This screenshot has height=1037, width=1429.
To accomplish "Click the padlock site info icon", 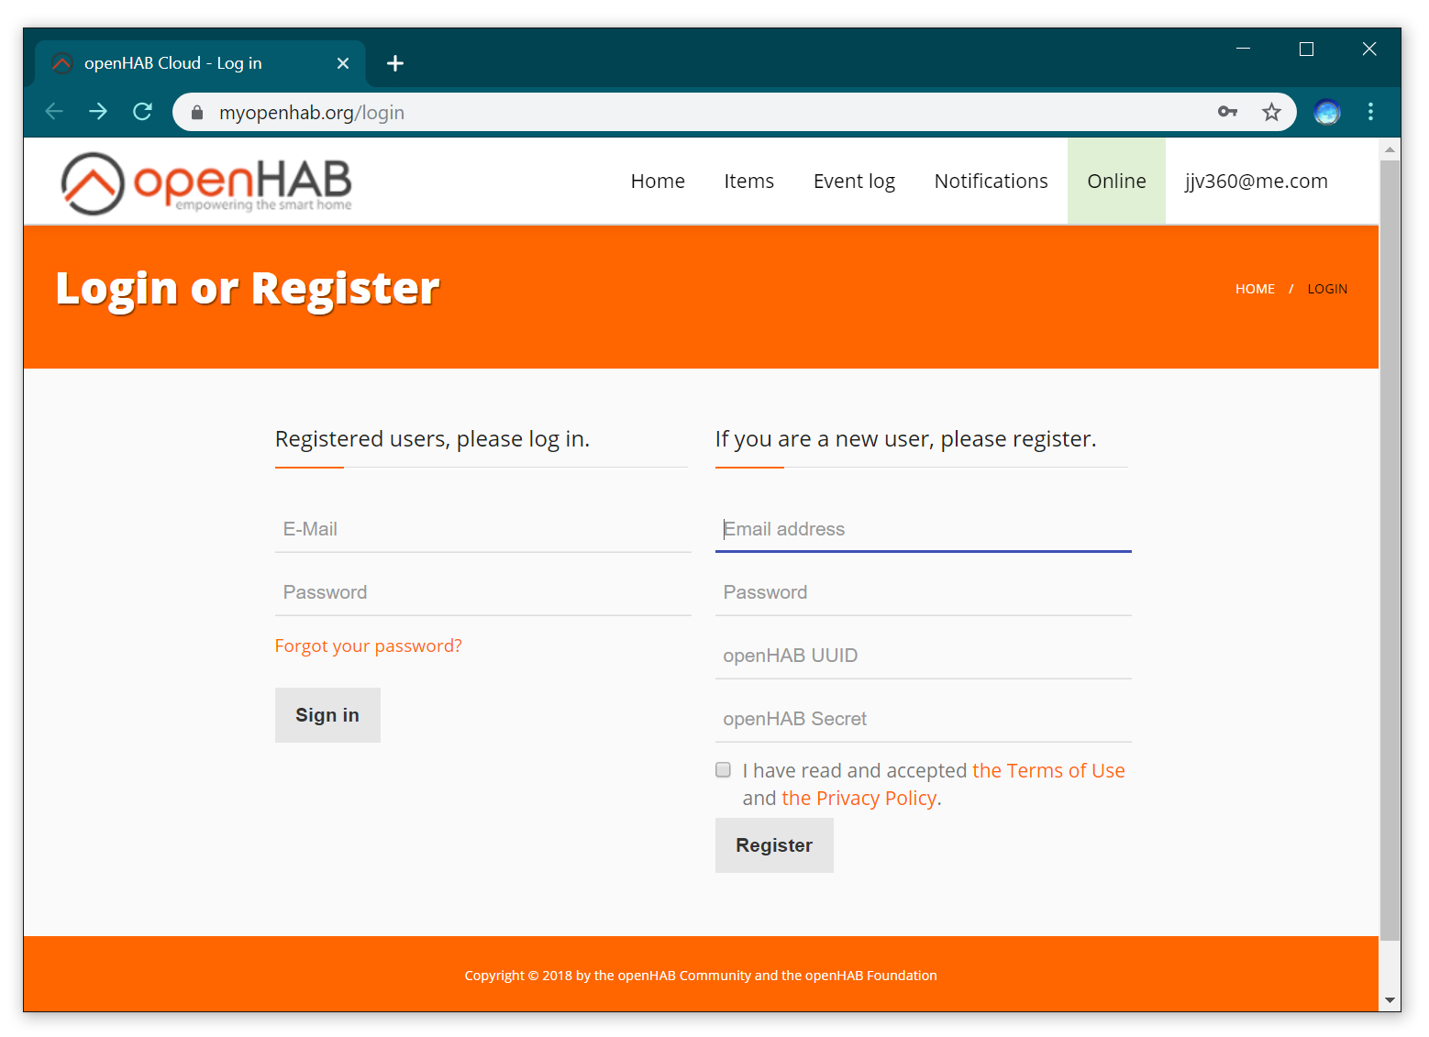I will tap(196, 113).
